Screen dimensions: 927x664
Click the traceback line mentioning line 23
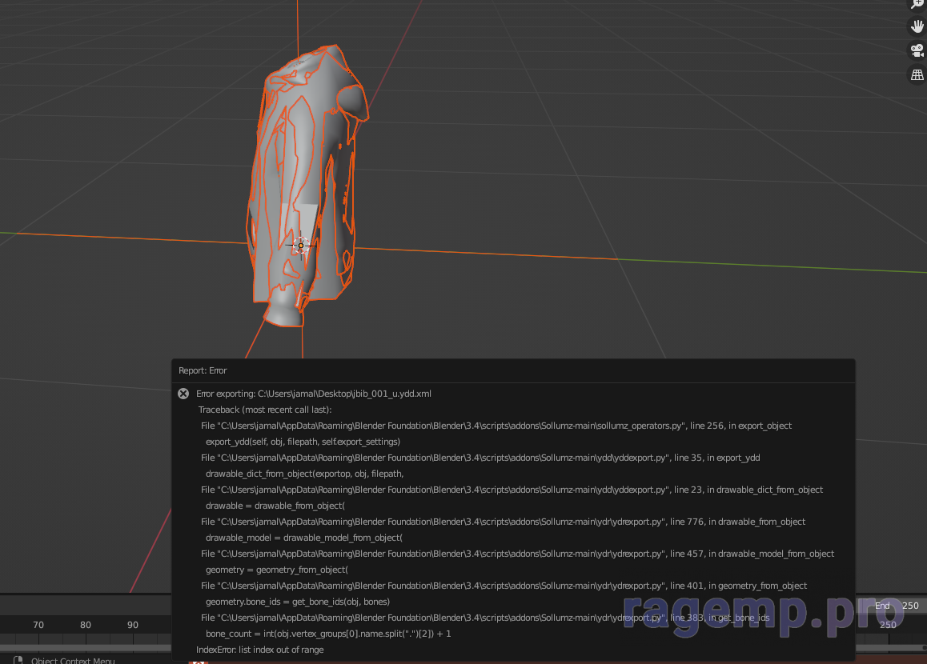click(512, 489)
